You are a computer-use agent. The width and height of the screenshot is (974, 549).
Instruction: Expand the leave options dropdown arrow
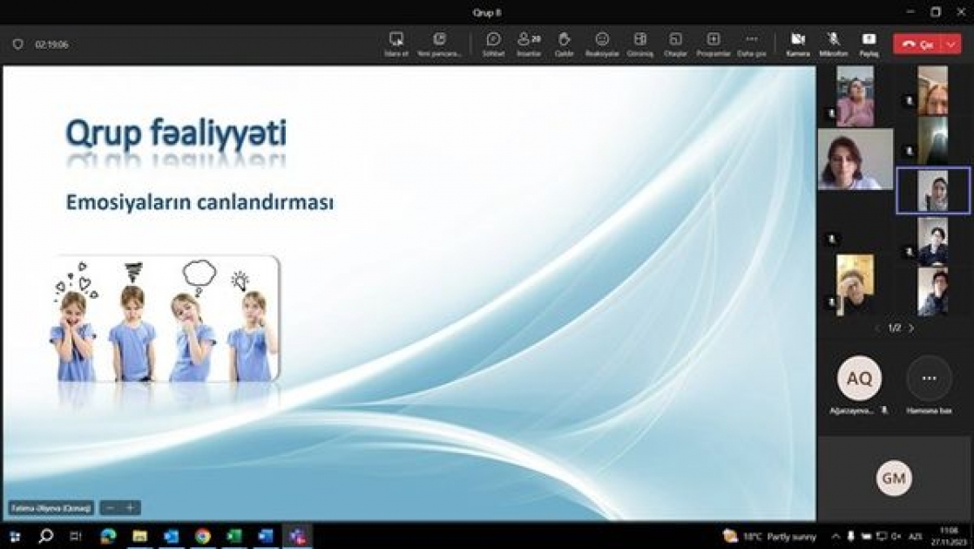pos(951,44)
